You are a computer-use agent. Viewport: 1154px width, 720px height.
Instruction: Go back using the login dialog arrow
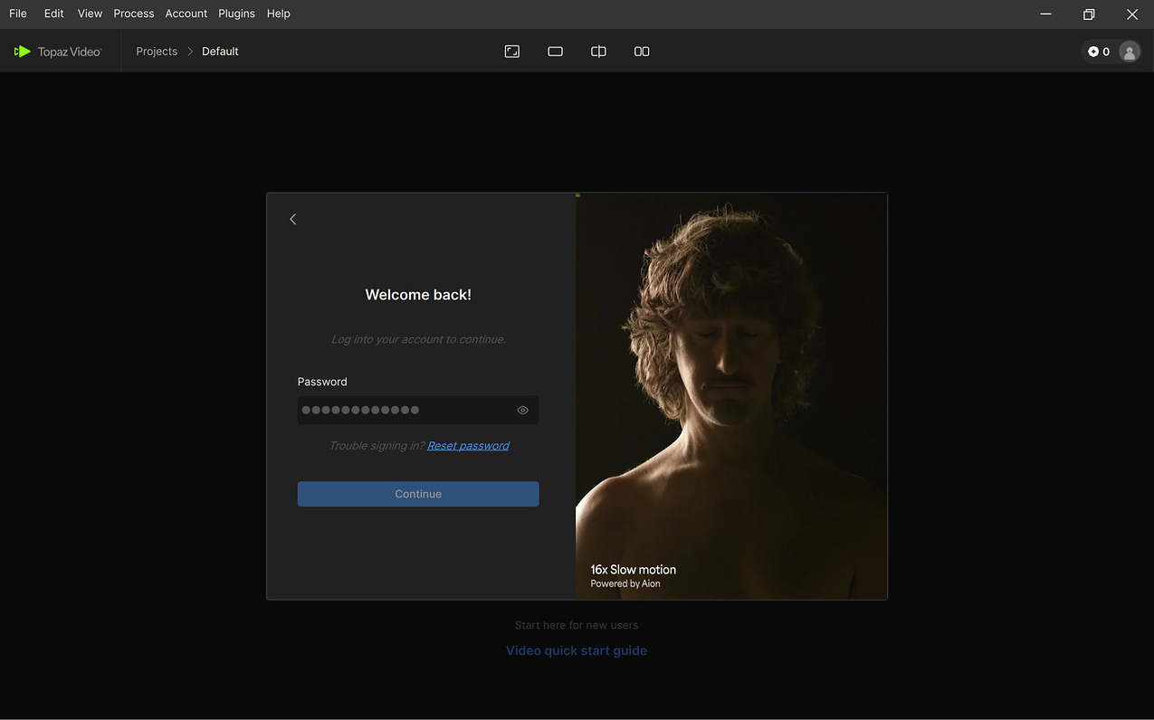[x=293, y=219]
